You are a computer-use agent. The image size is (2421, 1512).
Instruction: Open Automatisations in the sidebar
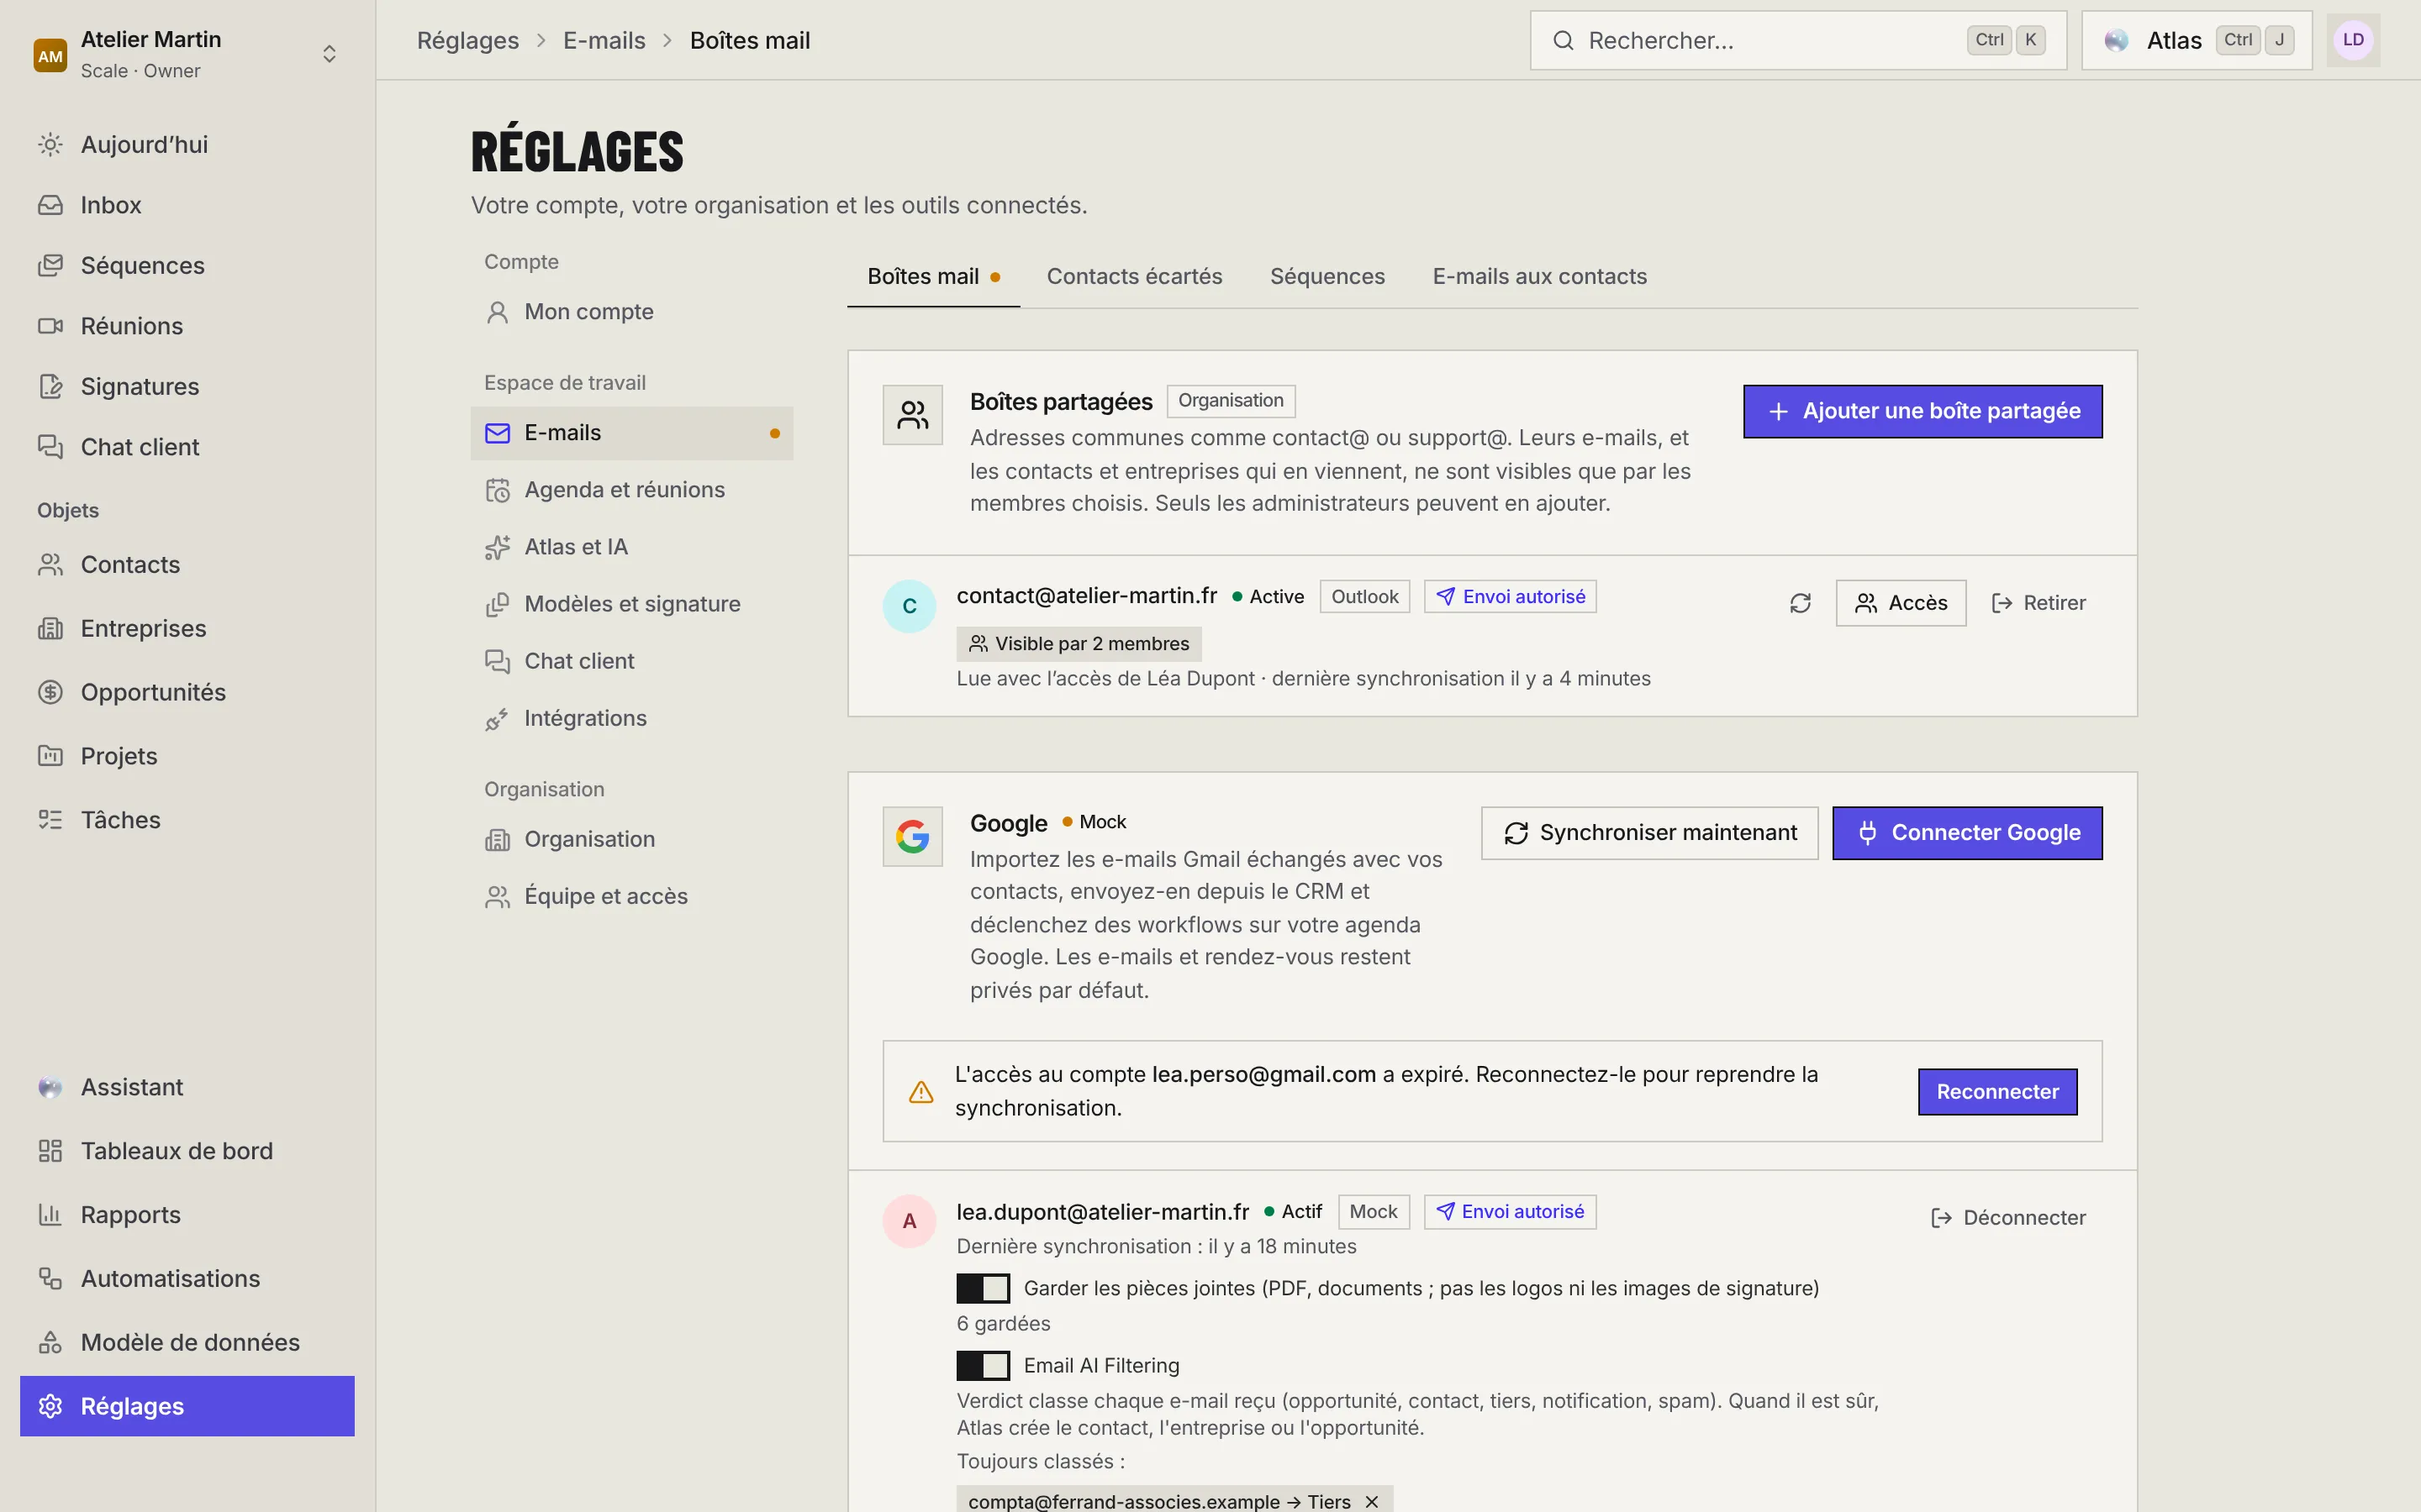187,1279
